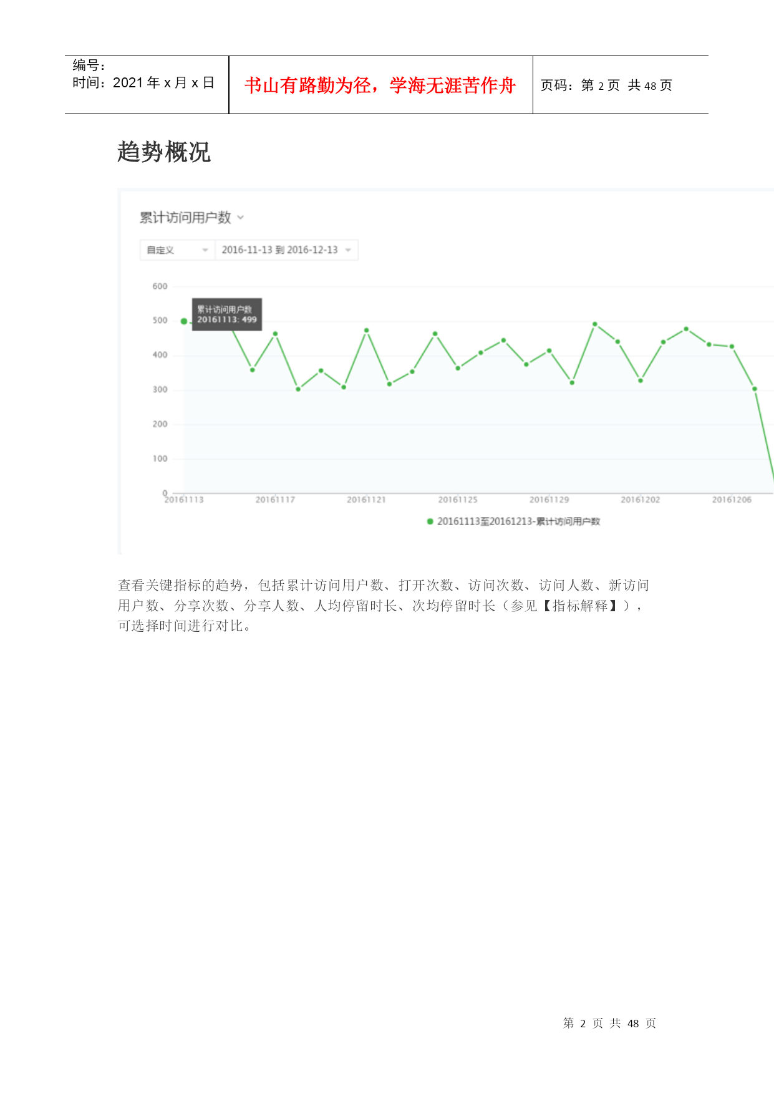Click the 页码 header cell showing 第2页
The width and height of the screenshot is (774, 1094).
[x=606, y=85]
